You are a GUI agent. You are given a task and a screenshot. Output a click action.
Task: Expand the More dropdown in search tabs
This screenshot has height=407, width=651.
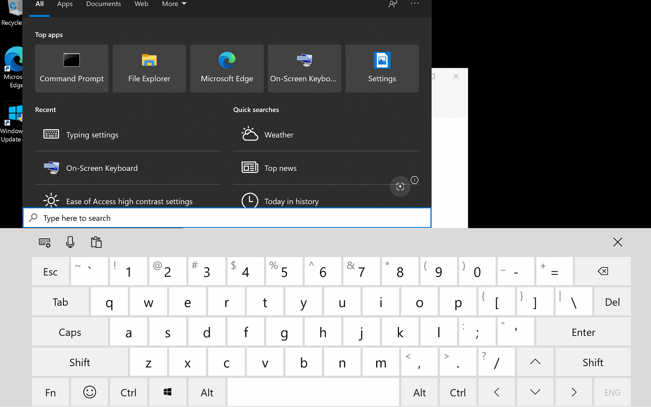point(174,4)
